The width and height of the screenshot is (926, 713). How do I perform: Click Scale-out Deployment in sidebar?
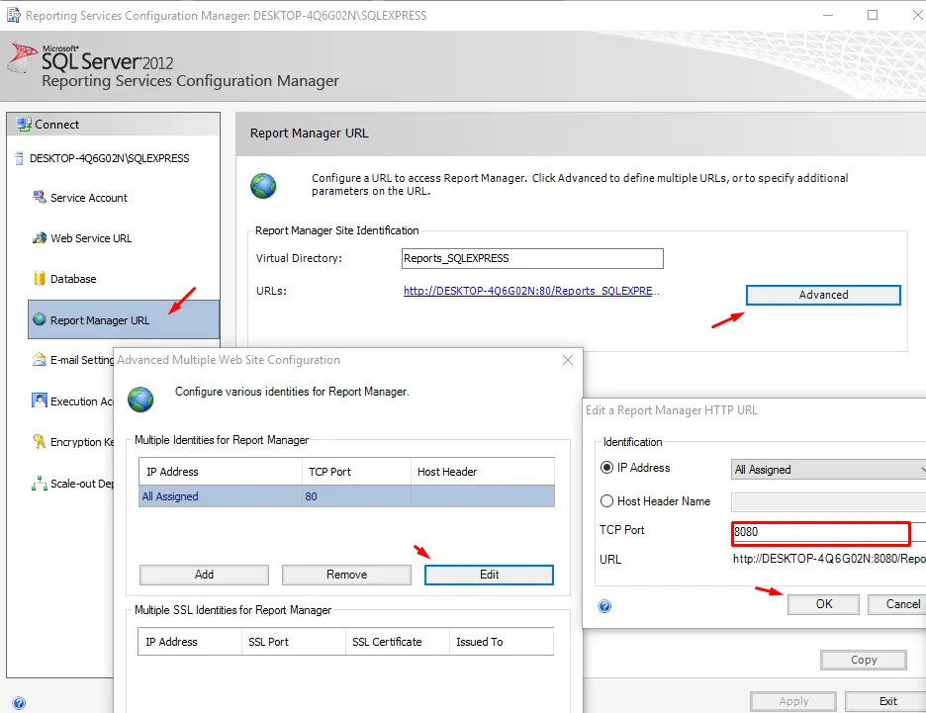click(81, 484)
